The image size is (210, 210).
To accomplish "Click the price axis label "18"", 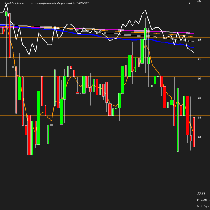I will pyautogui.click(x=199, y=40).
